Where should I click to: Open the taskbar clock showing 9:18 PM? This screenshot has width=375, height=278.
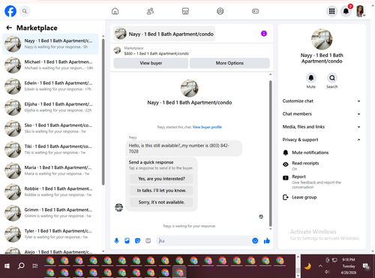click(349, 266)
